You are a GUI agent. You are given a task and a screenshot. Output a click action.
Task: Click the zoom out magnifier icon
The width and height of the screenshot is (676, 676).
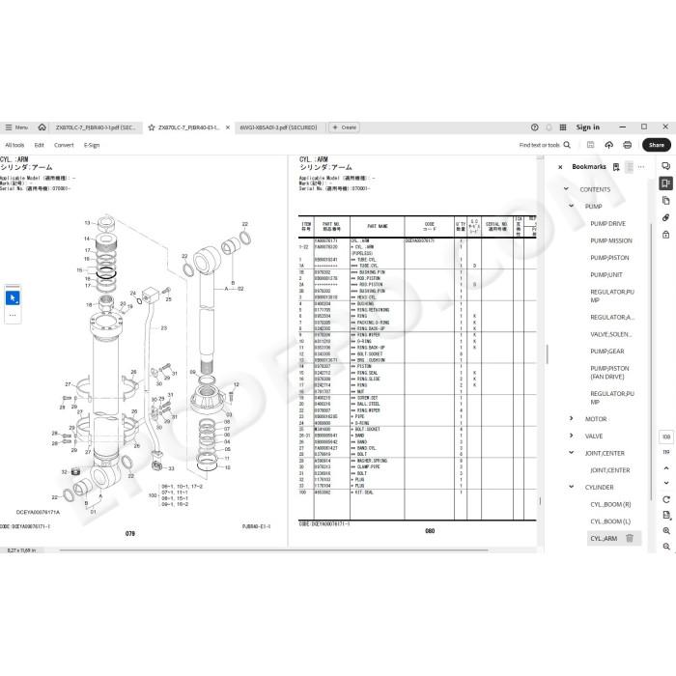(x=666, y=547)
